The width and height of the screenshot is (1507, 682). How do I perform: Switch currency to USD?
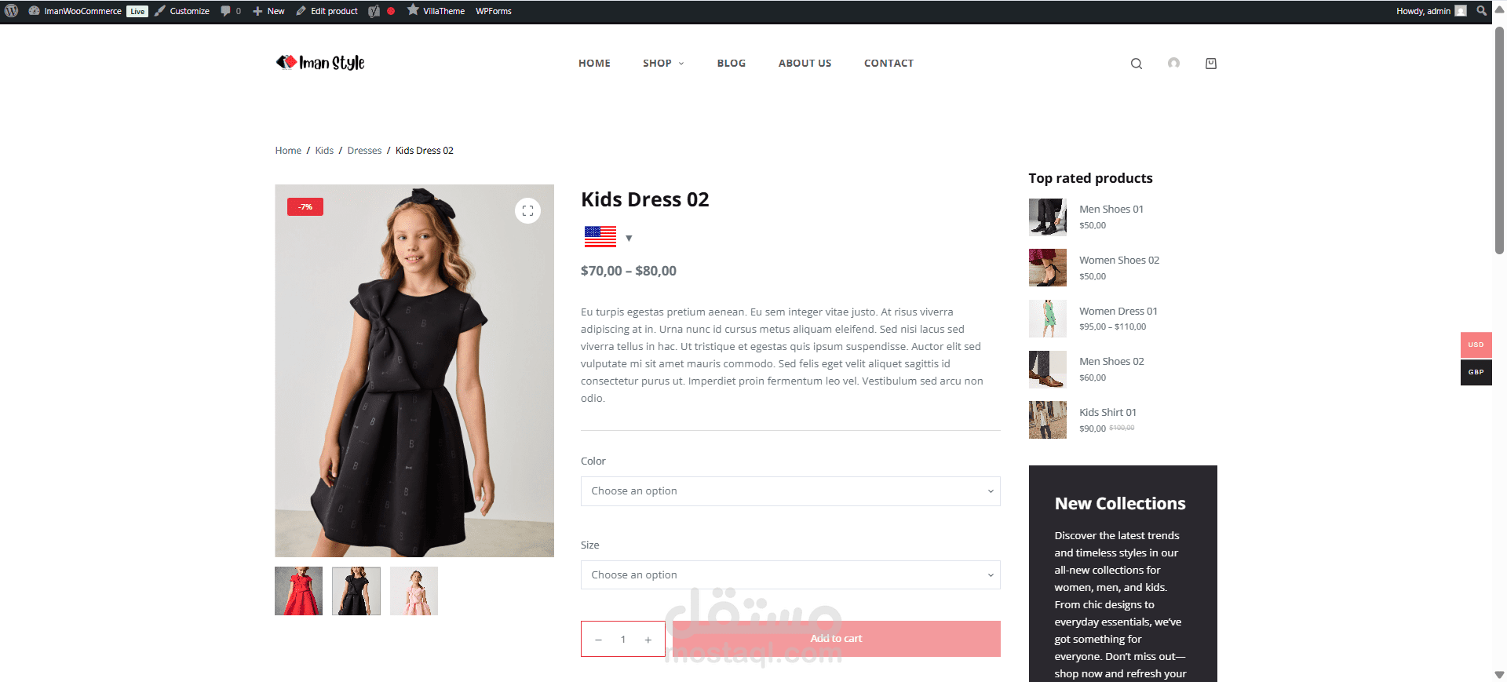pos(1476,345)
